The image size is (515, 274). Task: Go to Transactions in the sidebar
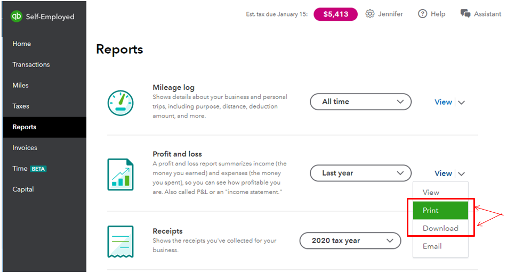point(31,64)
